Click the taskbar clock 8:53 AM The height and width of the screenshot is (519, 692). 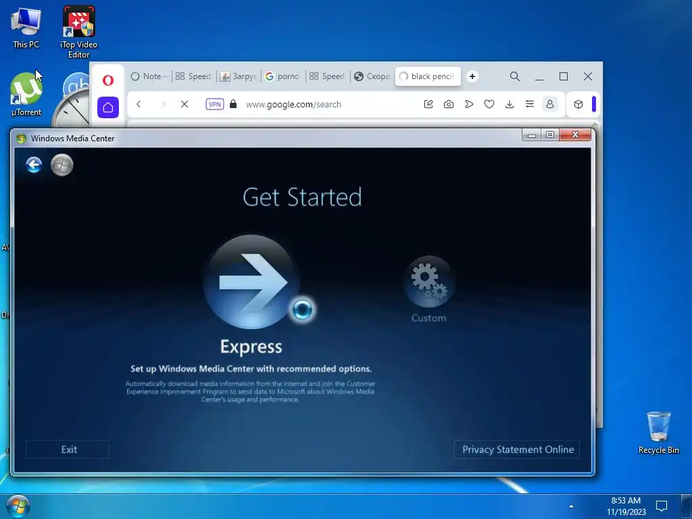click(x=626, y=506)
